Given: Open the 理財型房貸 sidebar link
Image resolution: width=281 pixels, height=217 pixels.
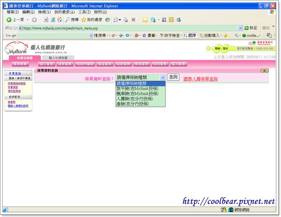Looking at the screenshot, I should point(14,91).
